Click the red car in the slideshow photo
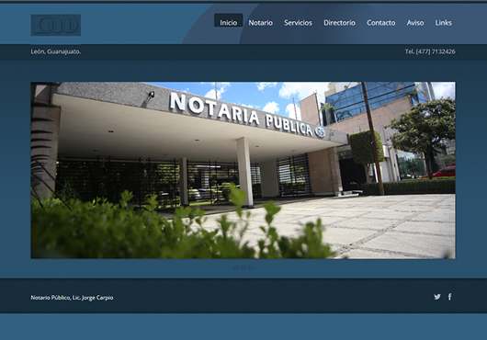The width and height of the screenshot is (487, 340). click(x=440, y=172)
